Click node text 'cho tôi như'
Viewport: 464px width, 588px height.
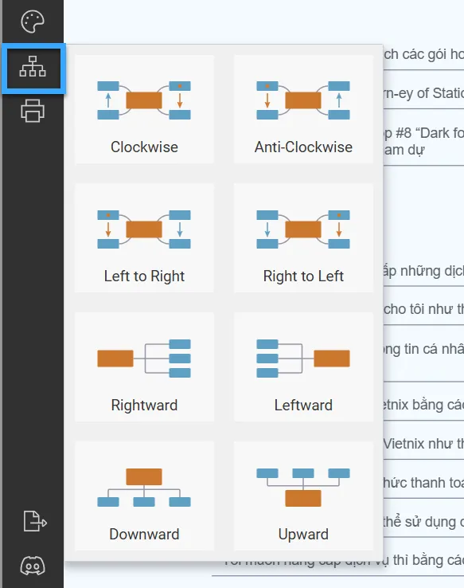[423, 309]
